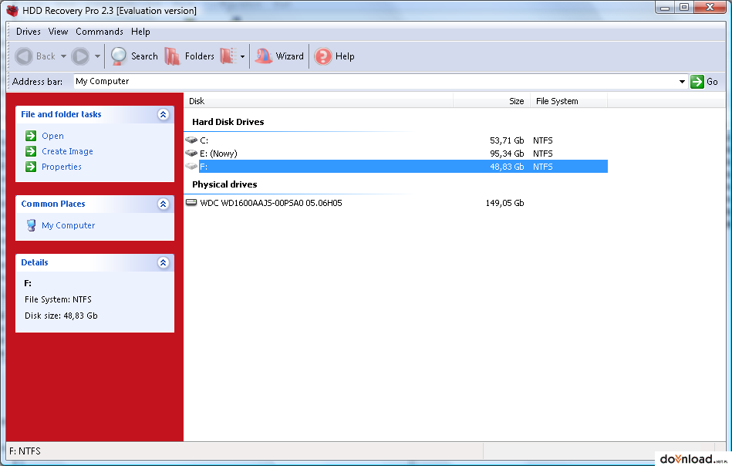This screenshot has width=732, height=466.
Task: Select the C: drive row
Action: point(396,140)
